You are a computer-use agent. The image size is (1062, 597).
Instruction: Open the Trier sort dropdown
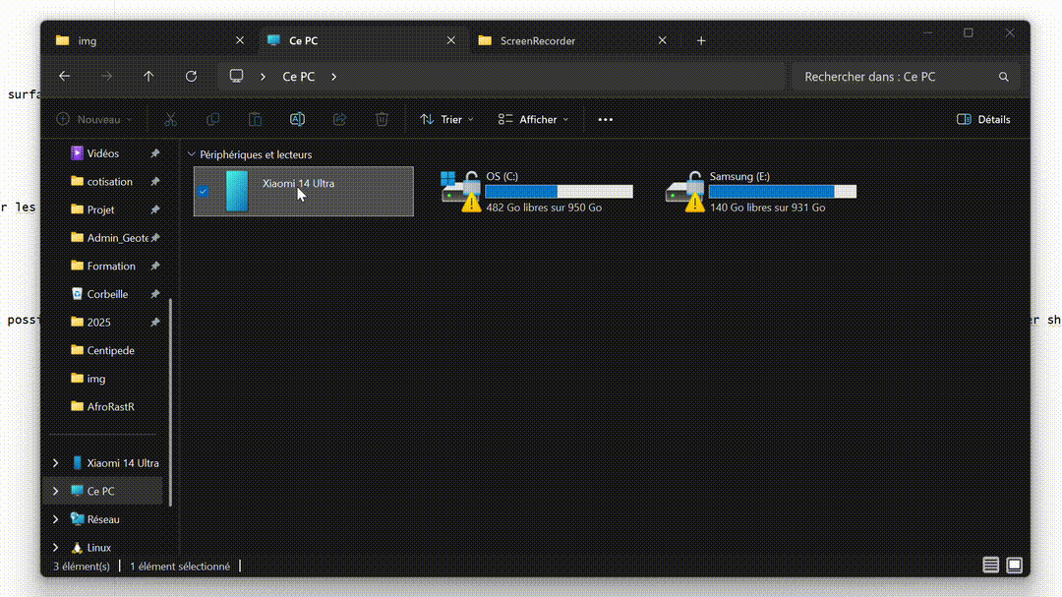tap(446, 119)
